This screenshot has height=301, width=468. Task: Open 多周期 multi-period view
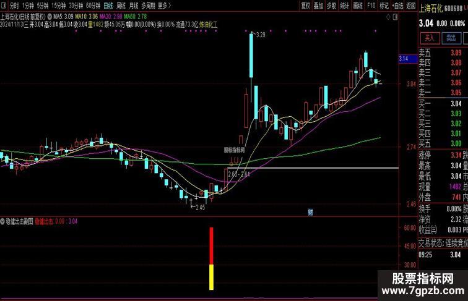pos(148,6)
